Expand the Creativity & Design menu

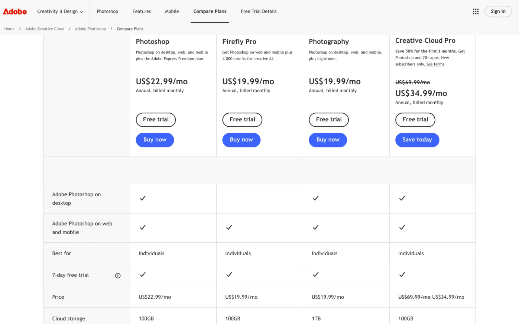[60, 11]
